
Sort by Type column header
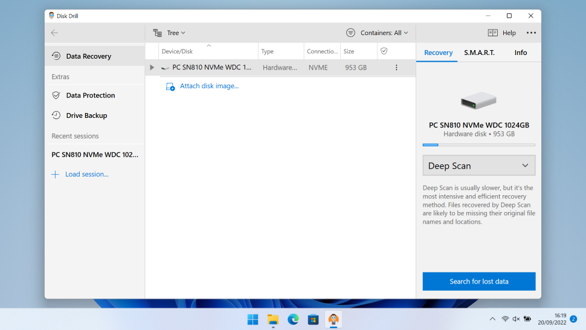pyautogui.click(x=281, y=51)
